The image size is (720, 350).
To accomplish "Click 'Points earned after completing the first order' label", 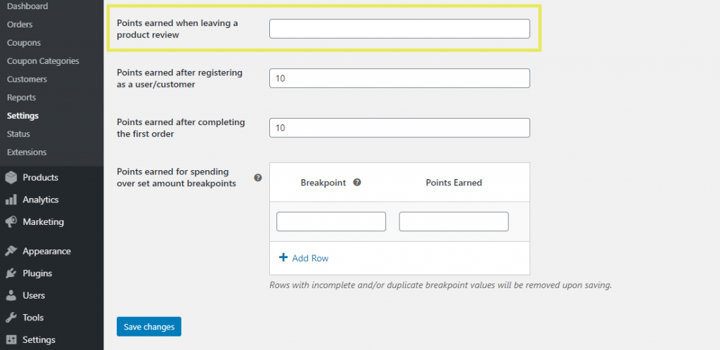I will 181,128.
